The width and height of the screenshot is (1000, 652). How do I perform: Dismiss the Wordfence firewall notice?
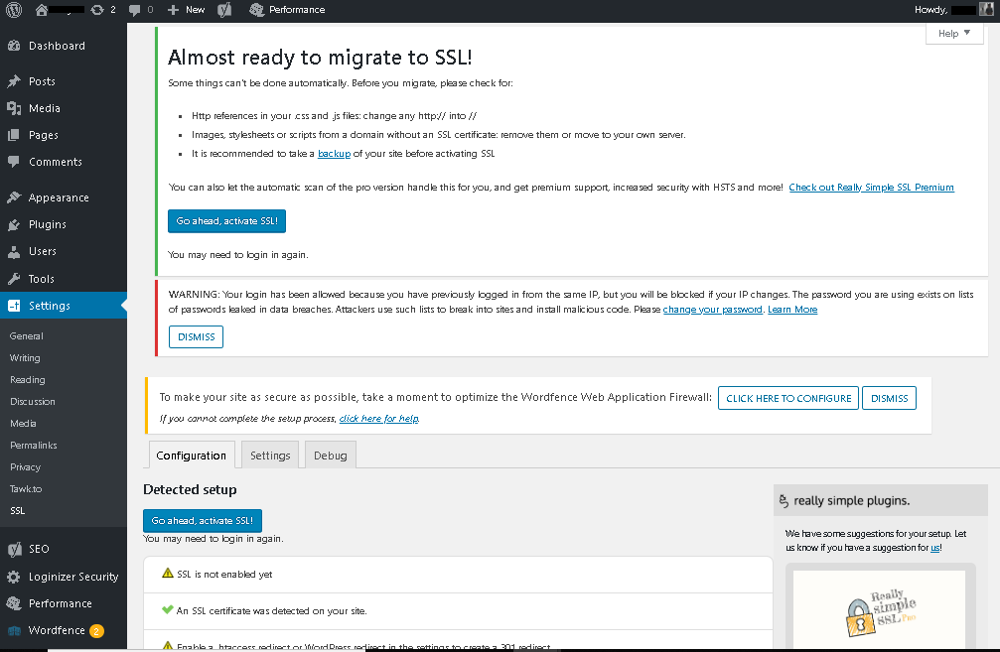pyautogui.click(x=889, y=398)
